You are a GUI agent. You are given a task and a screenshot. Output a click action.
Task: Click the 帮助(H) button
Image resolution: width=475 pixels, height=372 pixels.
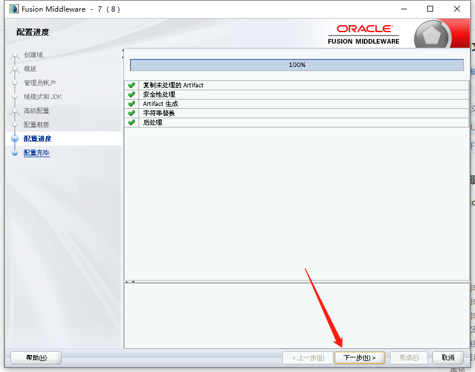36,357
